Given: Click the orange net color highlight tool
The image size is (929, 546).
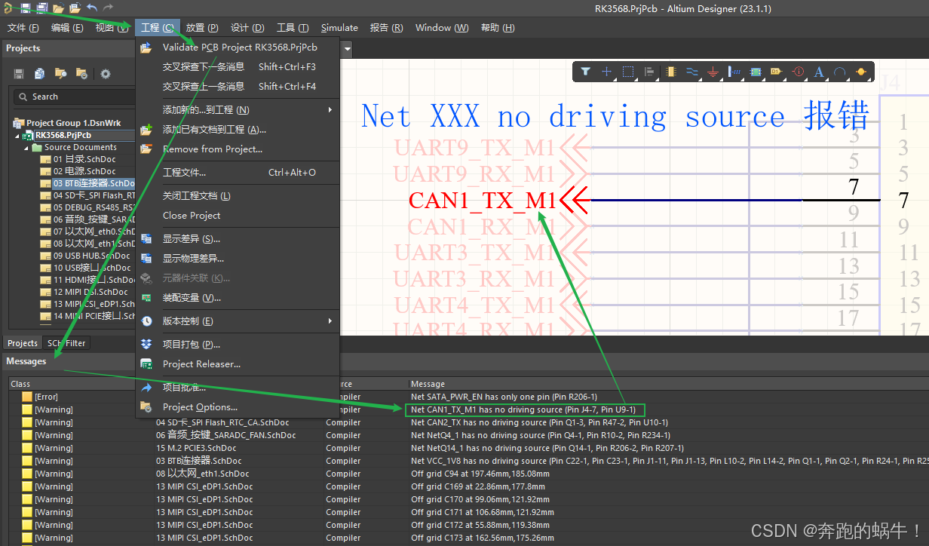Looking at the screenshot, I should click(860, 72).
